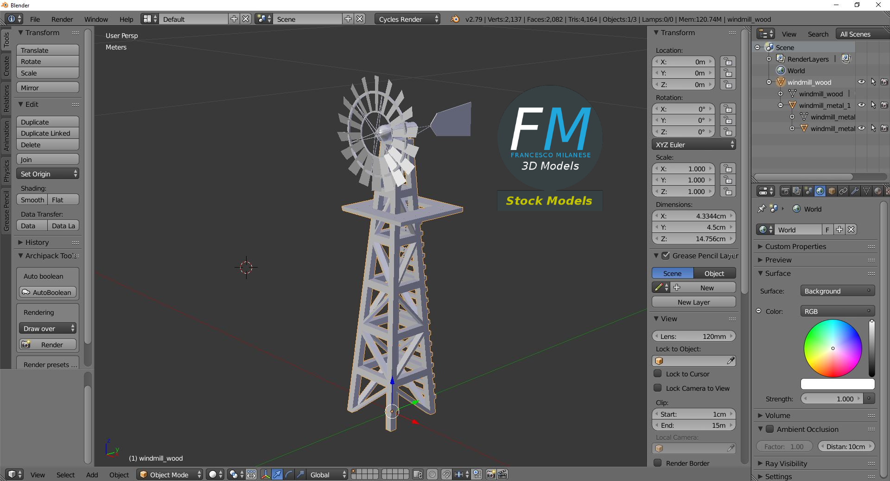Click the Translate button

[48, 50]
